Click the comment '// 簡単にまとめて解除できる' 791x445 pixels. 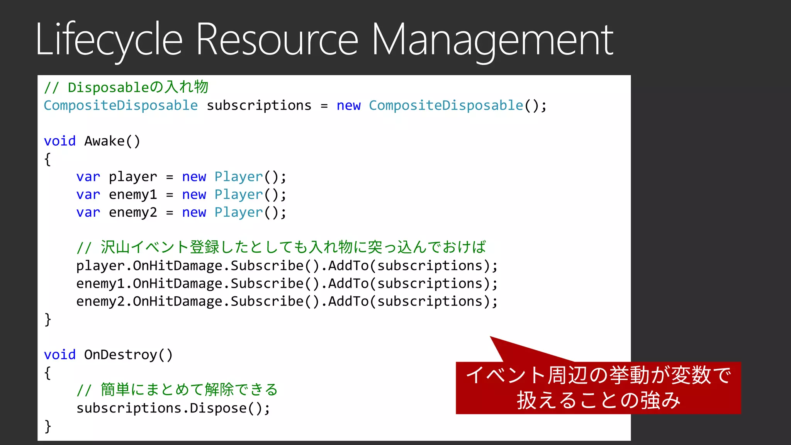177,390
